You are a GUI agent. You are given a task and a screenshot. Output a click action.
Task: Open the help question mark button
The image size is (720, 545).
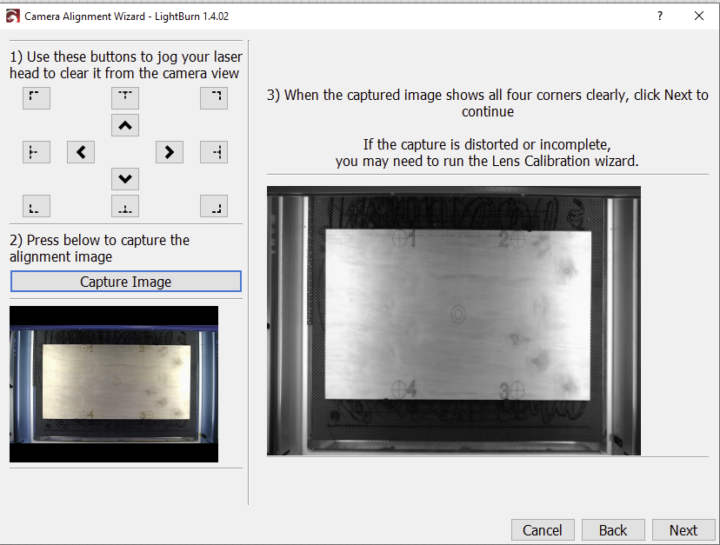pyautogui.click(x=659, y=16)
